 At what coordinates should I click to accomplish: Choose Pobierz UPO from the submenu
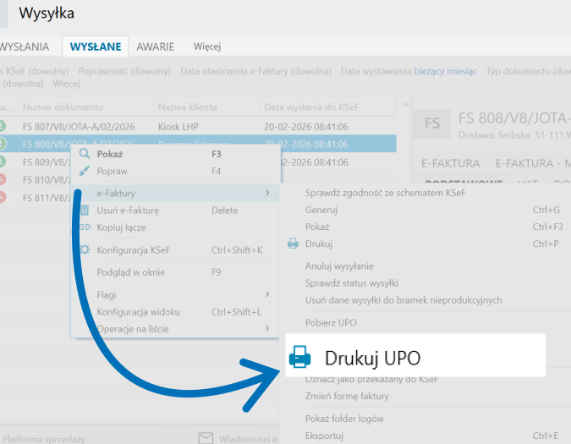click(331, 323)
